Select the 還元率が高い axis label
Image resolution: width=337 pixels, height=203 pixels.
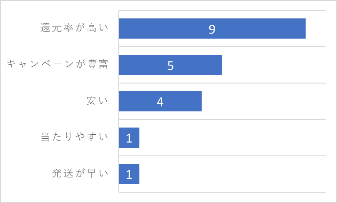[74, 28]
